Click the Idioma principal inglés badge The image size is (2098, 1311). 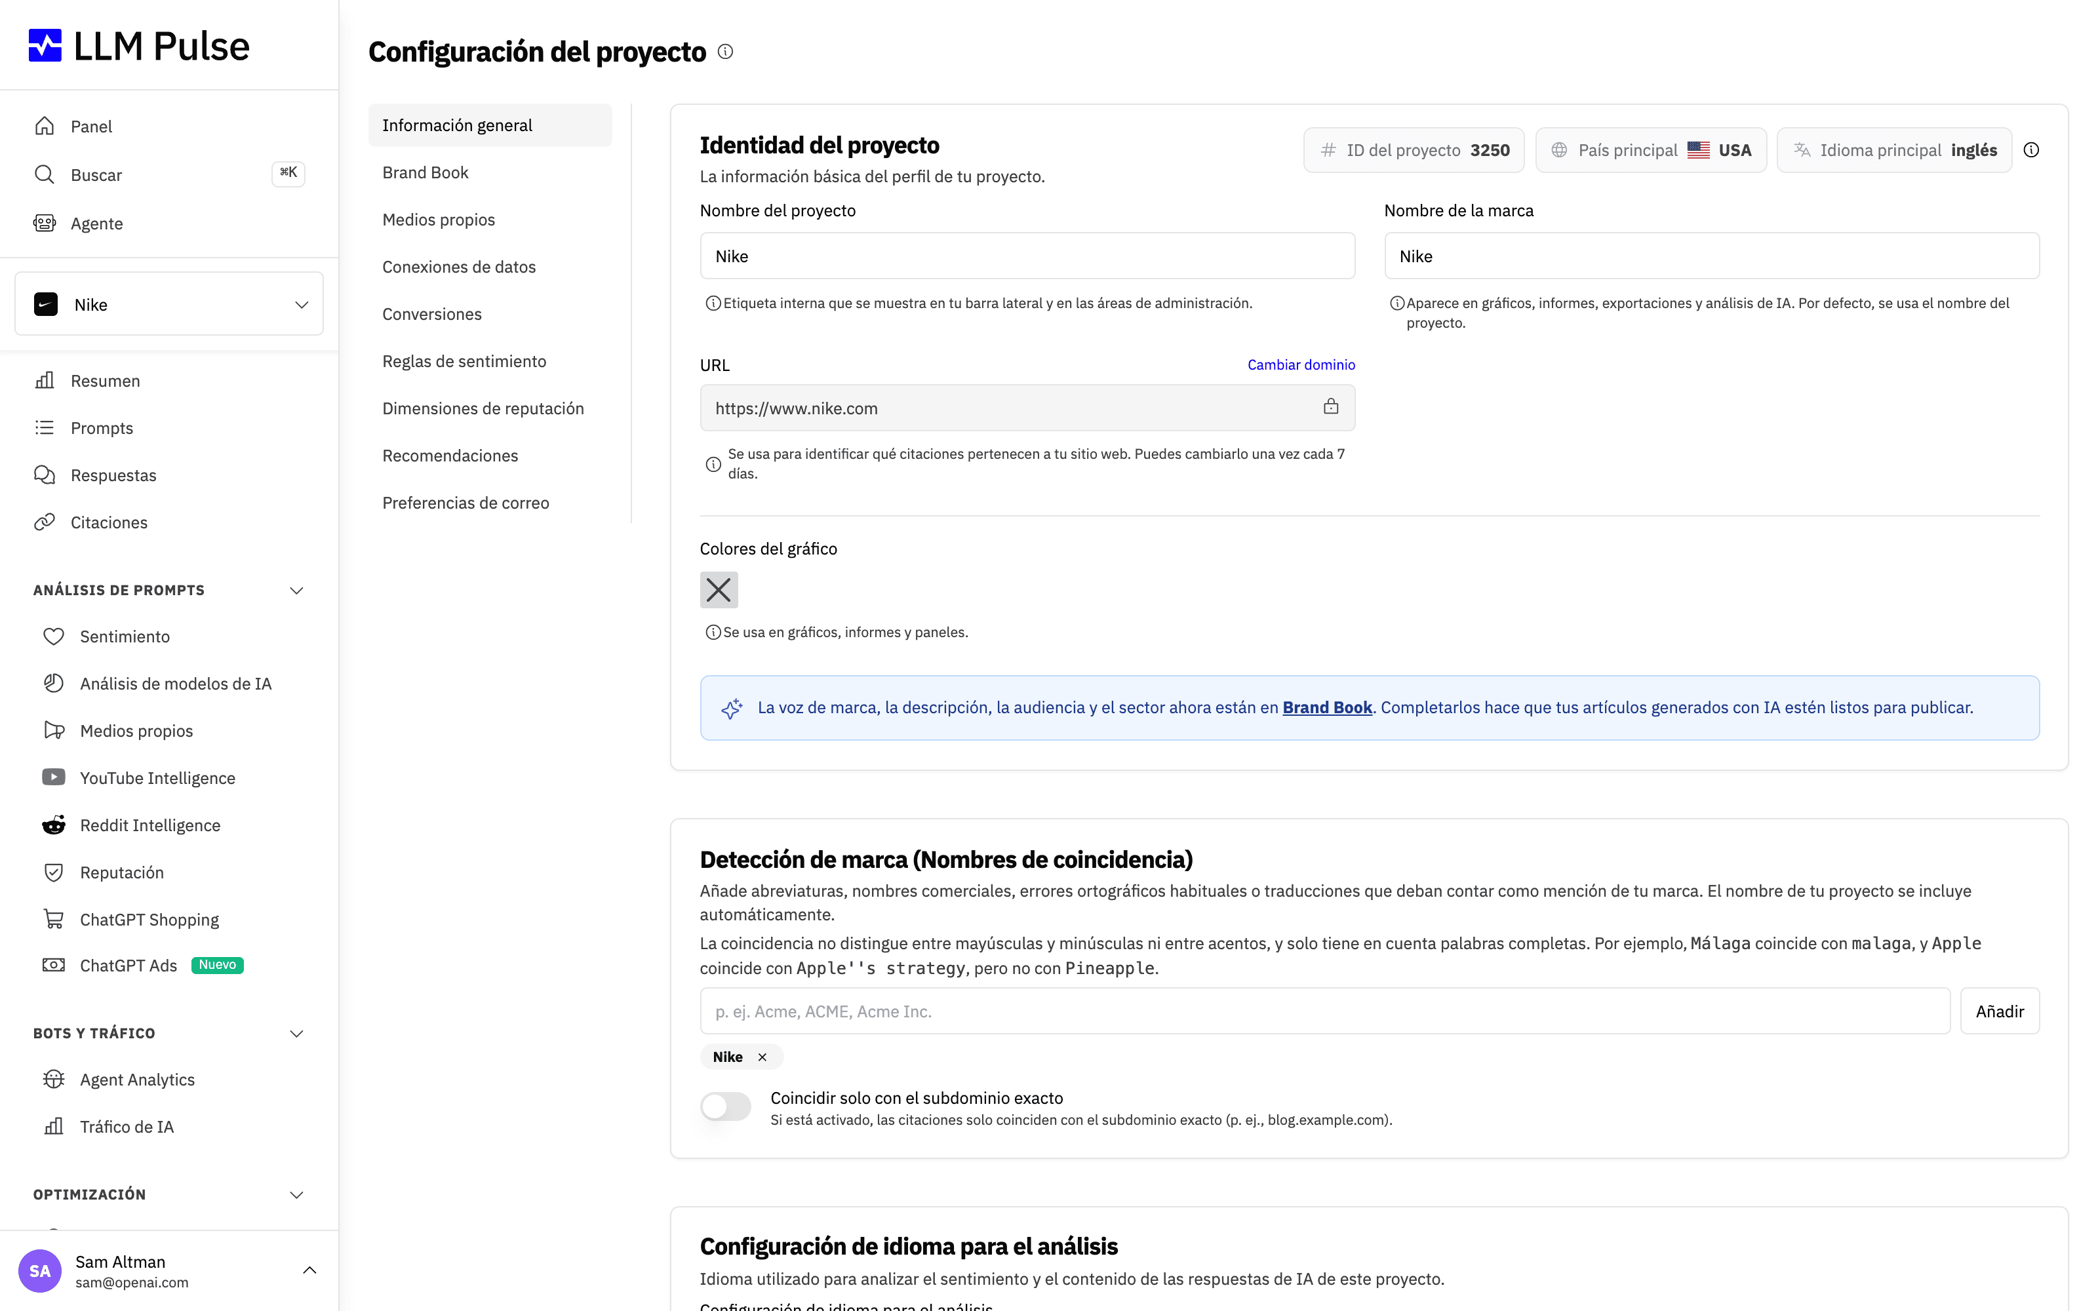(1894, 150)
